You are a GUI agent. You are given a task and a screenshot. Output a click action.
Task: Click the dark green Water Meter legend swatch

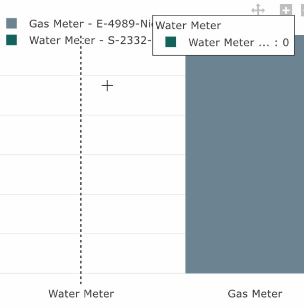pyautogui.click(x=12, y=40)
